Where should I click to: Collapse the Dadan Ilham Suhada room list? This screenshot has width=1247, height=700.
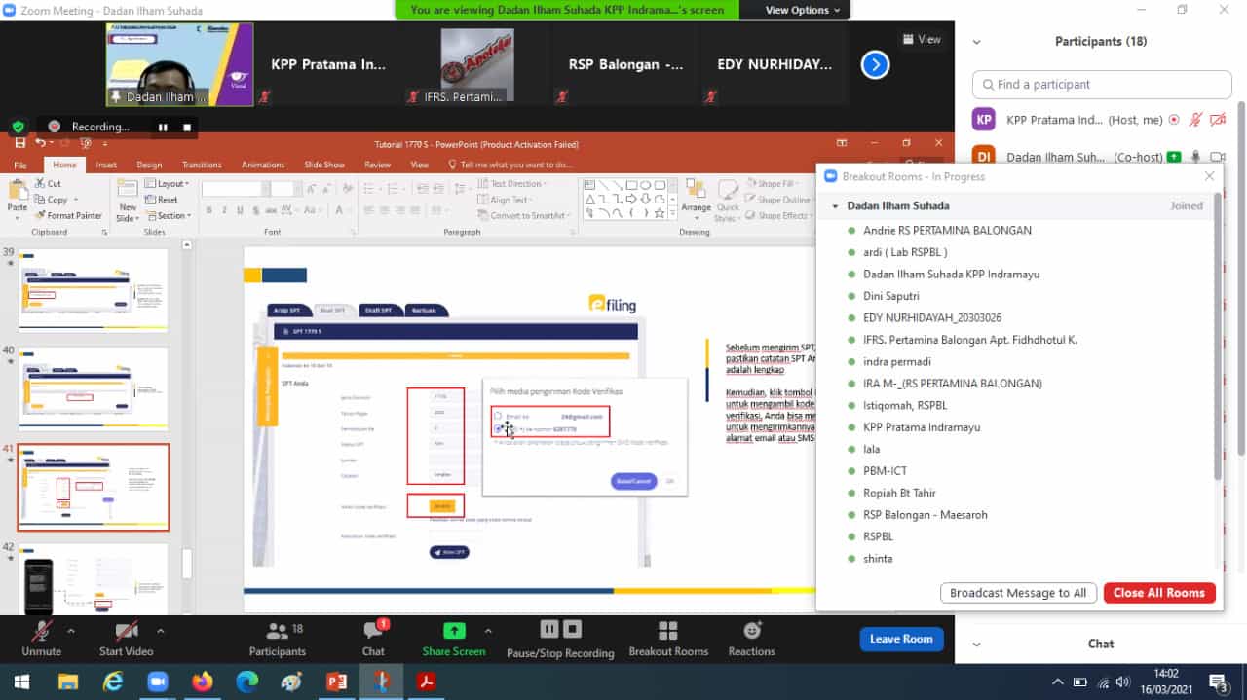(835, 206)
